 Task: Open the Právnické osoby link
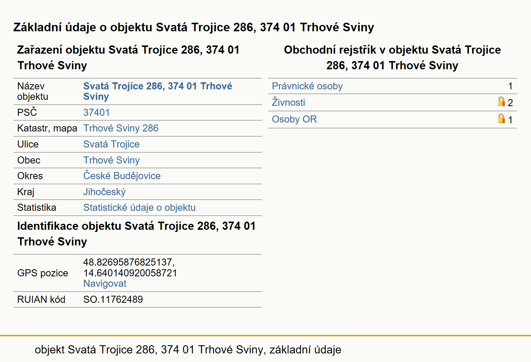307,86
